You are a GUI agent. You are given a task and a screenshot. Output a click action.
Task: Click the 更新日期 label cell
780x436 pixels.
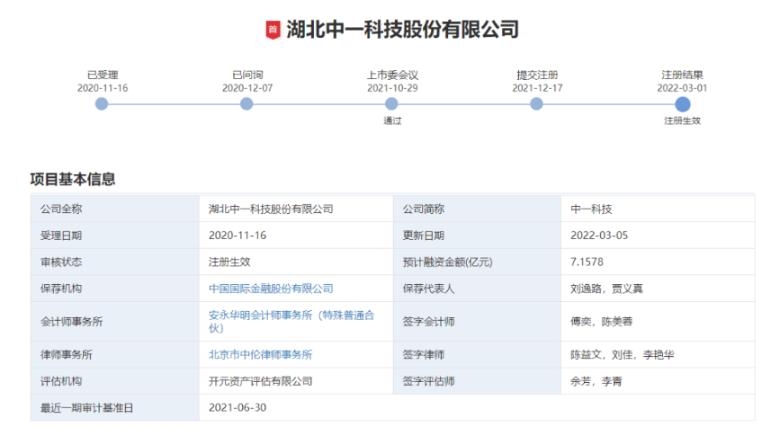click(x=477, y=236)
